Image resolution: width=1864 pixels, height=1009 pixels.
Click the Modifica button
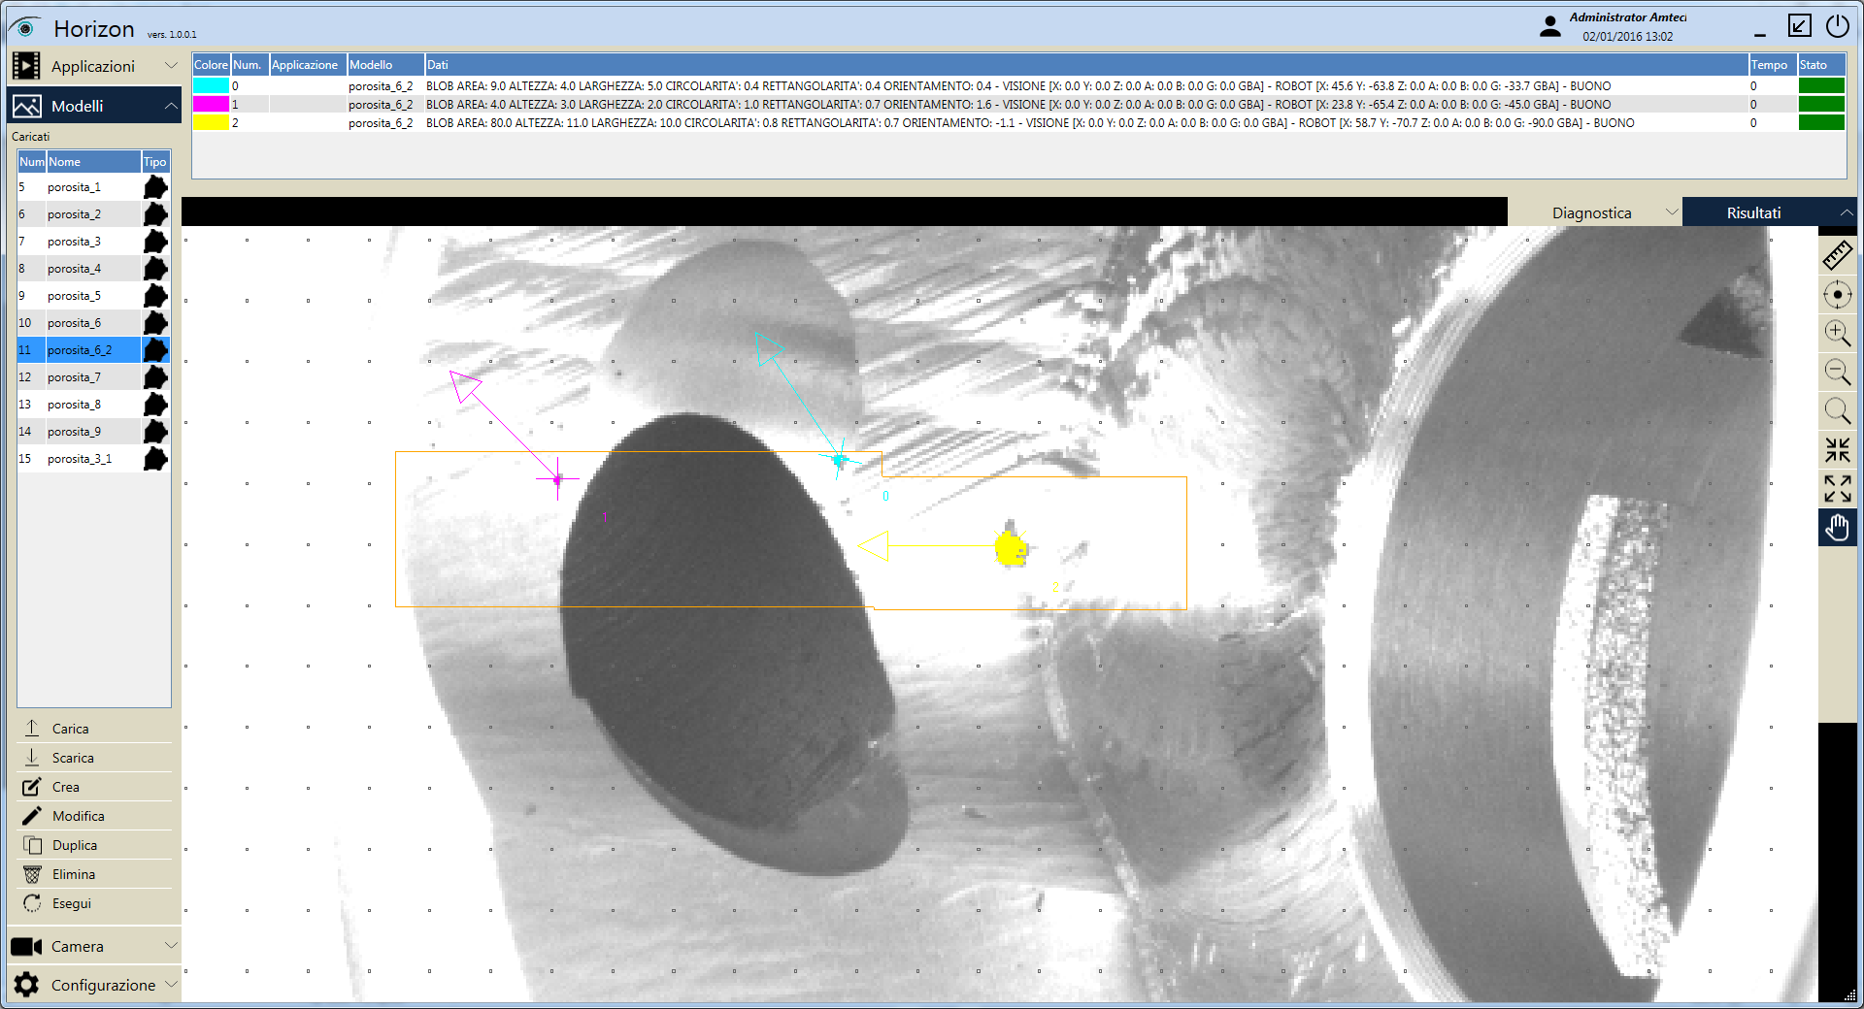[x=94, y=815]
